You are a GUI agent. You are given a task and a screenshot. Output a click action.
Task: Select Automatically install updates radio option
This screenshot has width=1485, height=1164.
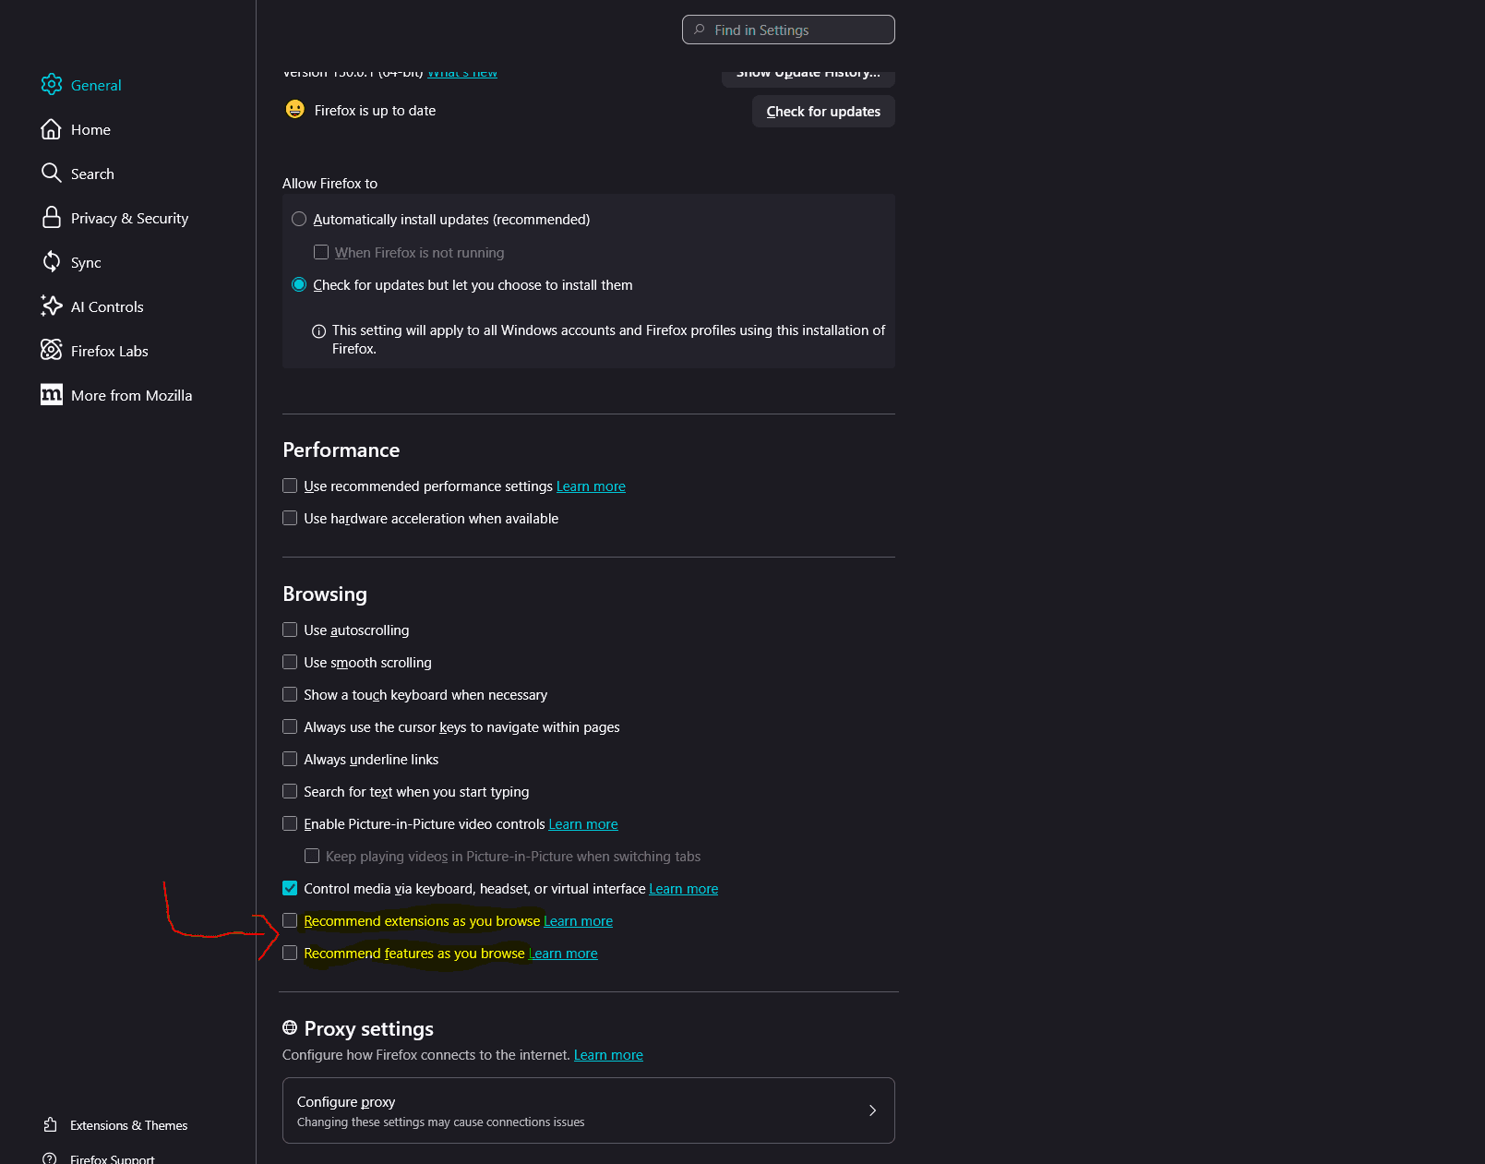(299, 220)
